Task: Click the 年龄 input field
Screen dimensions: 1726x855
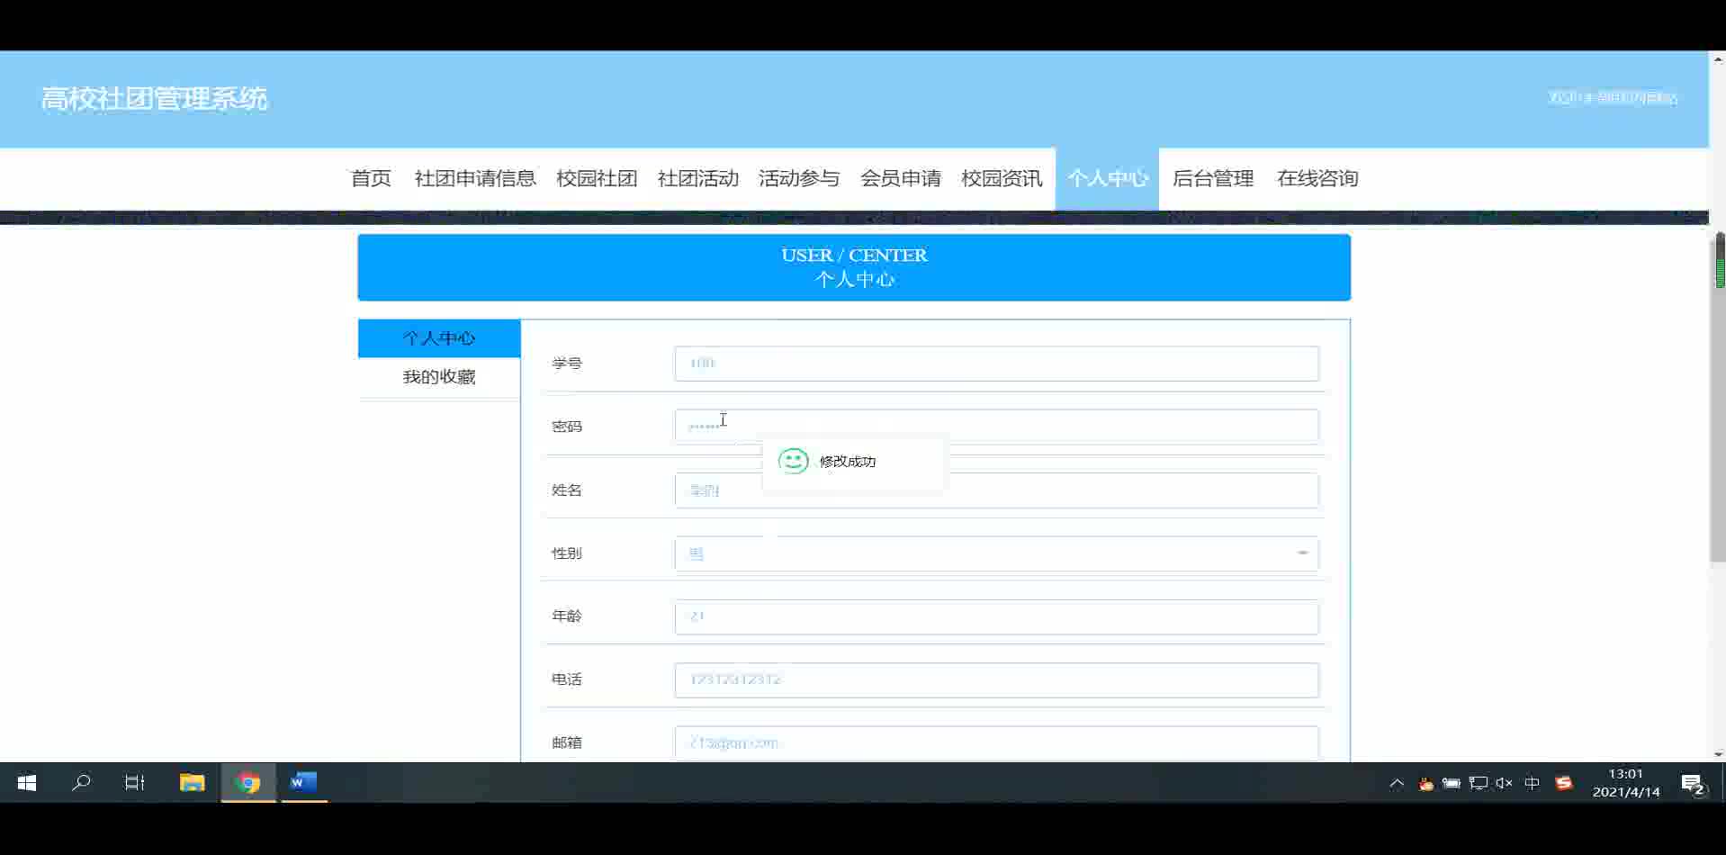Action: [997, 617]
